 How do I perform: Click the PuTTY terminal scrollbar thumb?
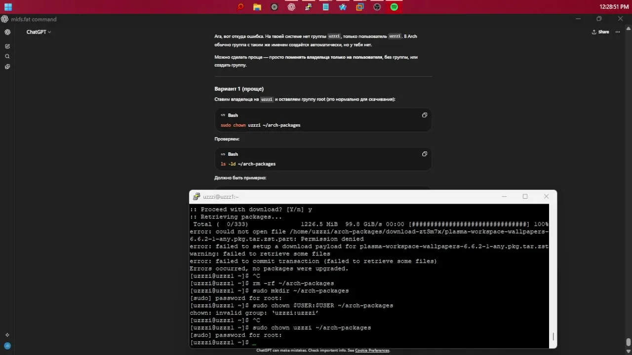(553, 337)
